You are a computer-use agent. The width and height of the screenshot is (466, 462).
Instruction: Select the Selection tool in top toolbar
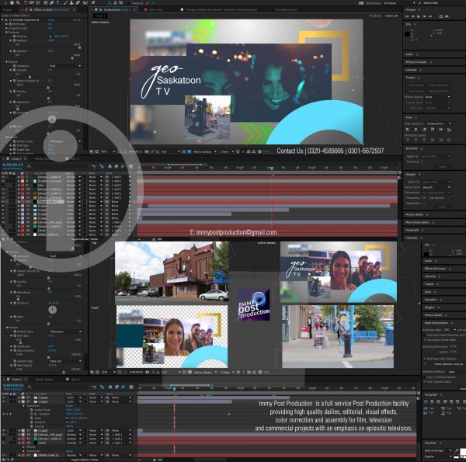click(x=5, y=2)
